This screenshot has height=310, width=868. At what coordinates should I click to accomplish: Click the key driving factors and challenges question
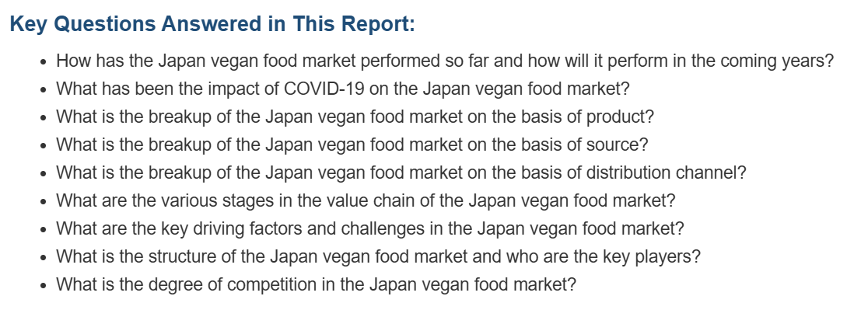click(369, 228)
